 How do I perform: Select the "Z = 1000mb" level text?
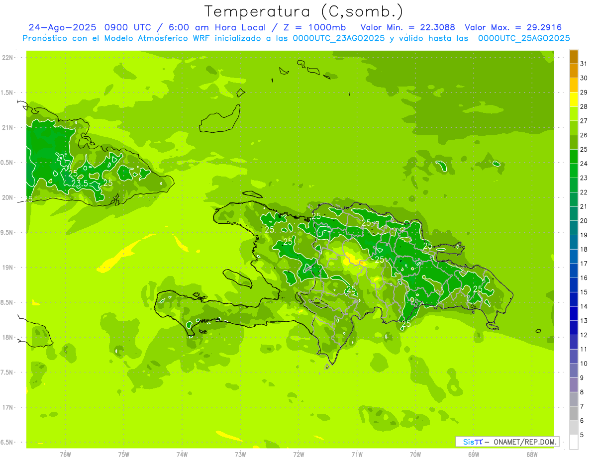314,28
